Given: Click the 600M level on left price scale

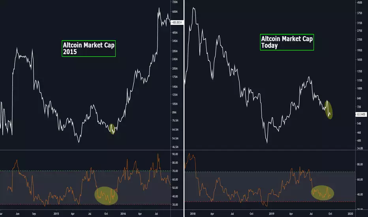Looking at the screenshot, I should (175, 12).
